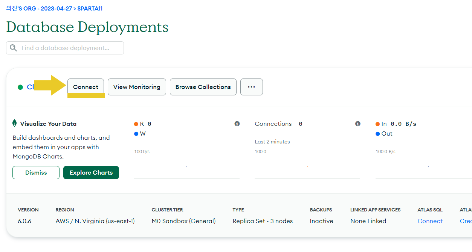Click the Last 2 minutes label
This screenshot has height=252, width=472.
(x=272, y=142)
